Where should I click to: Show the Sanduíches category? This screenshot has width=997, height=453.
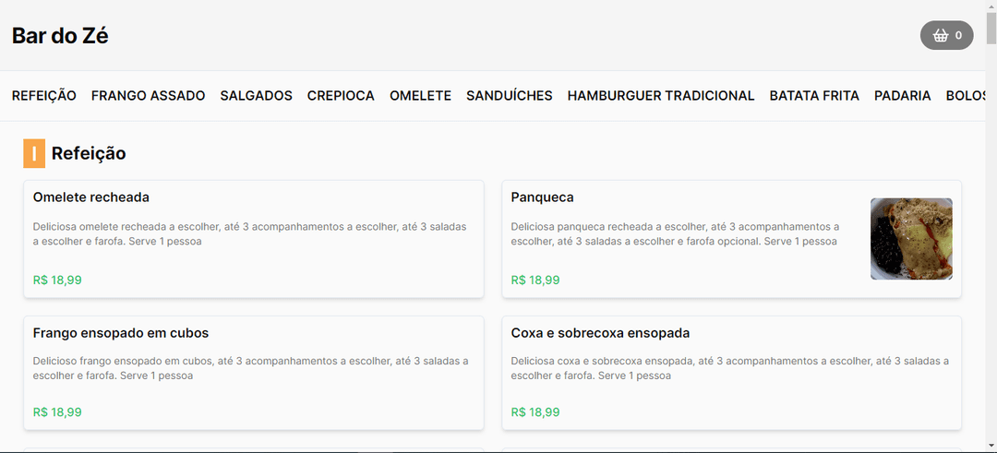coord(509,96)
